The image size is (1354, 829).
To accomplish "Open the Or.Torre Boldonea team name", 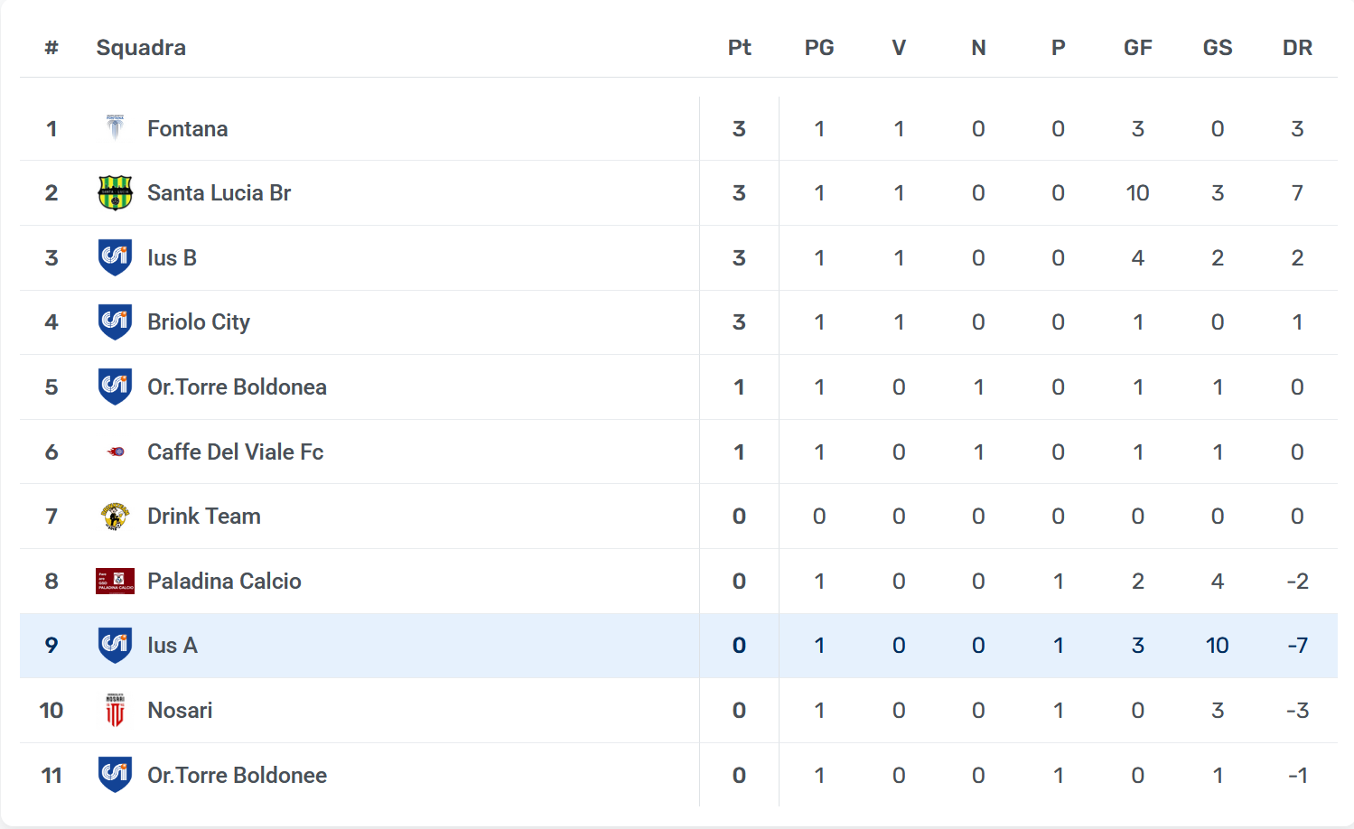I will coord(237,387).
